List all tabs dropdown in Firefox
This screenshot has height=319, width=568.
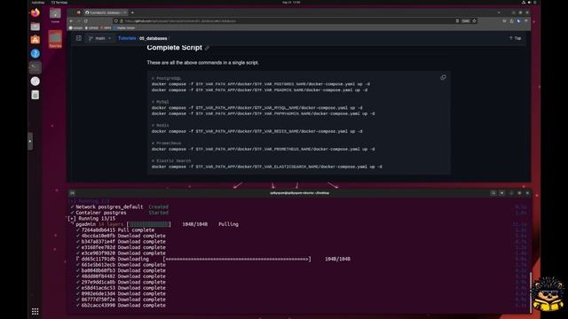(x=499, y=12)
